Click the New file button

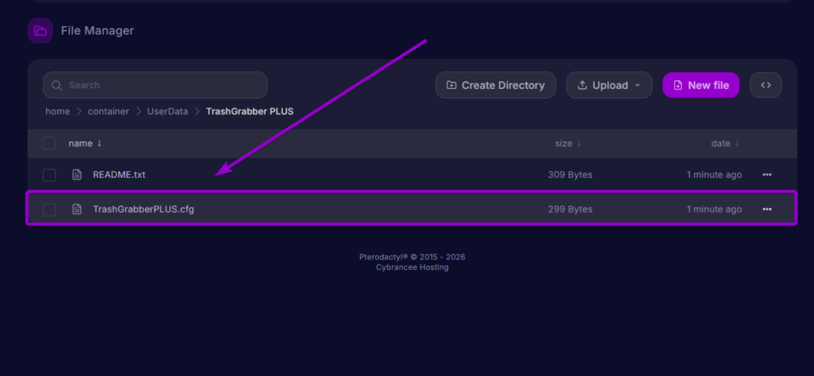pos(701,85)
